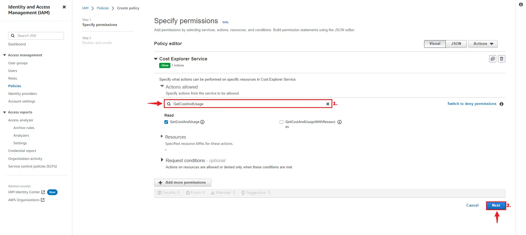
Task: Open Credential report
Action: click(22, 151)
